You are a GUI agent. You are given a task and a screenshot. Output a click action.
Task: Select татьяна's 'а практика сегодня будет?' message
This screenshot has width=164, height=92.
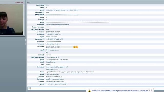(55, 82)
